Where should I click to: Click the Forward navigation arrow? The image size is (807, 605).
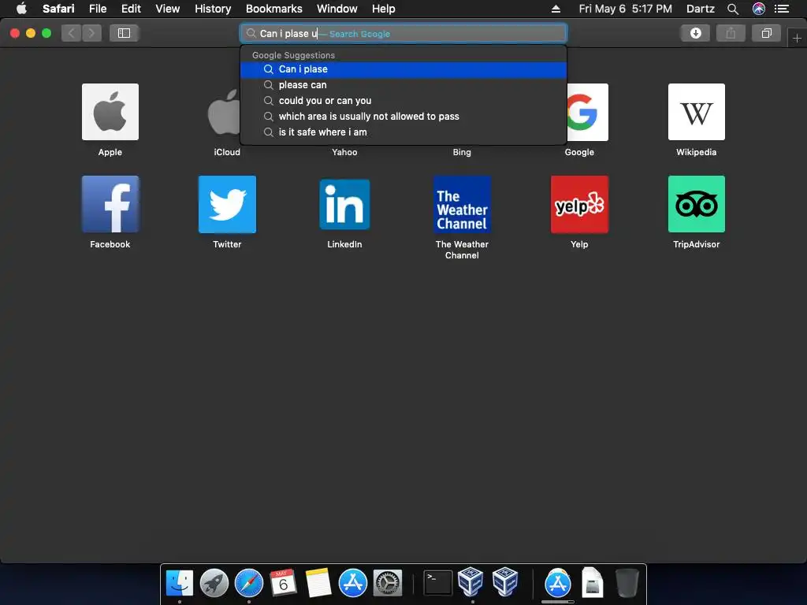[x=91, y=33]
